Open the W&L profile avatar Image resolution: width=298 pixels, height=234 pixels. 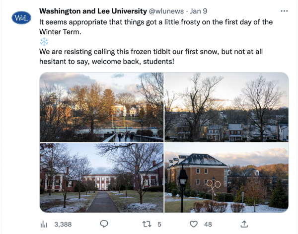pos(21,18)
